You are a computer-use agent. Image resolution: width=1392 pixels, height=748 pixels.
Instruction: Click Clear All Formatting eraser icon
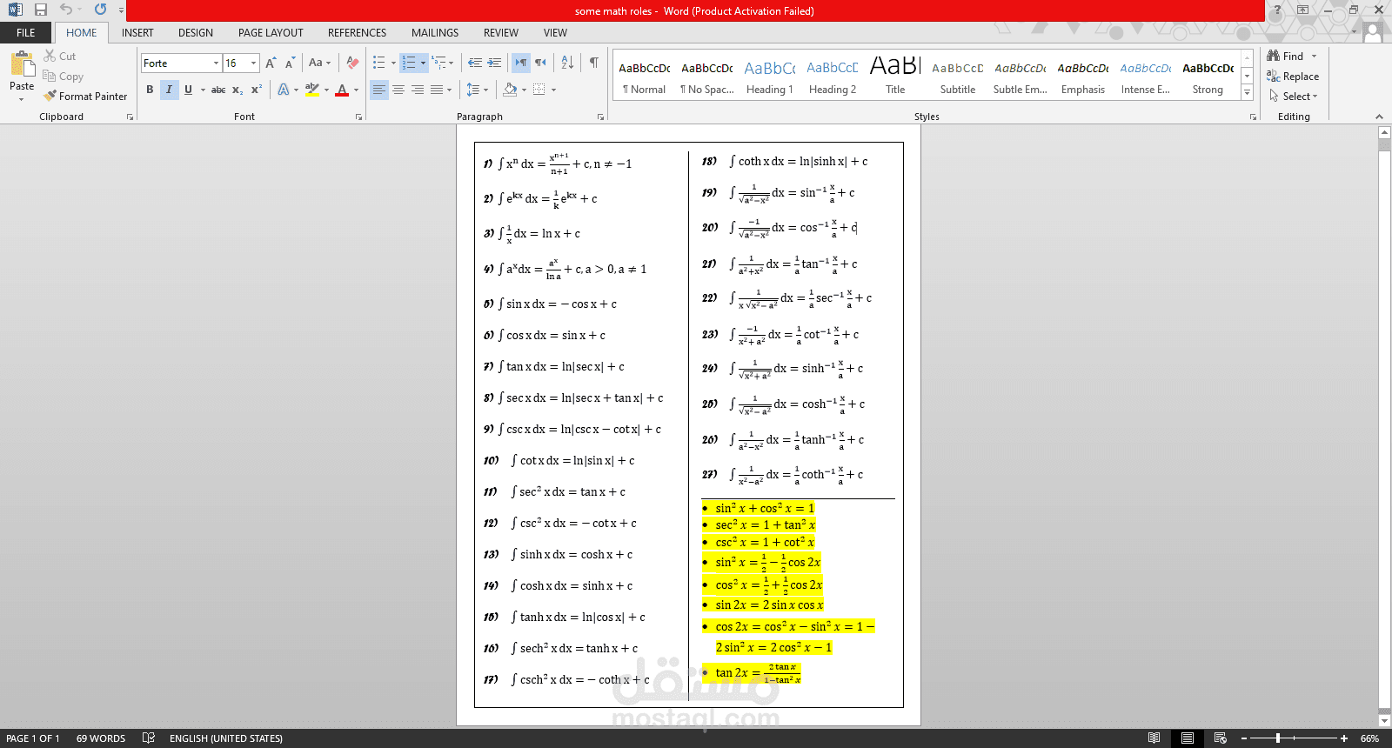tap(352, 63)
